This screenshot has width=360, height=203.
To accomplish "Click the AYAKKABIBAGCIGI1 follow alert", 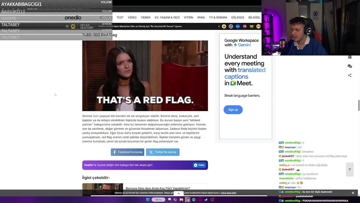I will tap(56, 4).
